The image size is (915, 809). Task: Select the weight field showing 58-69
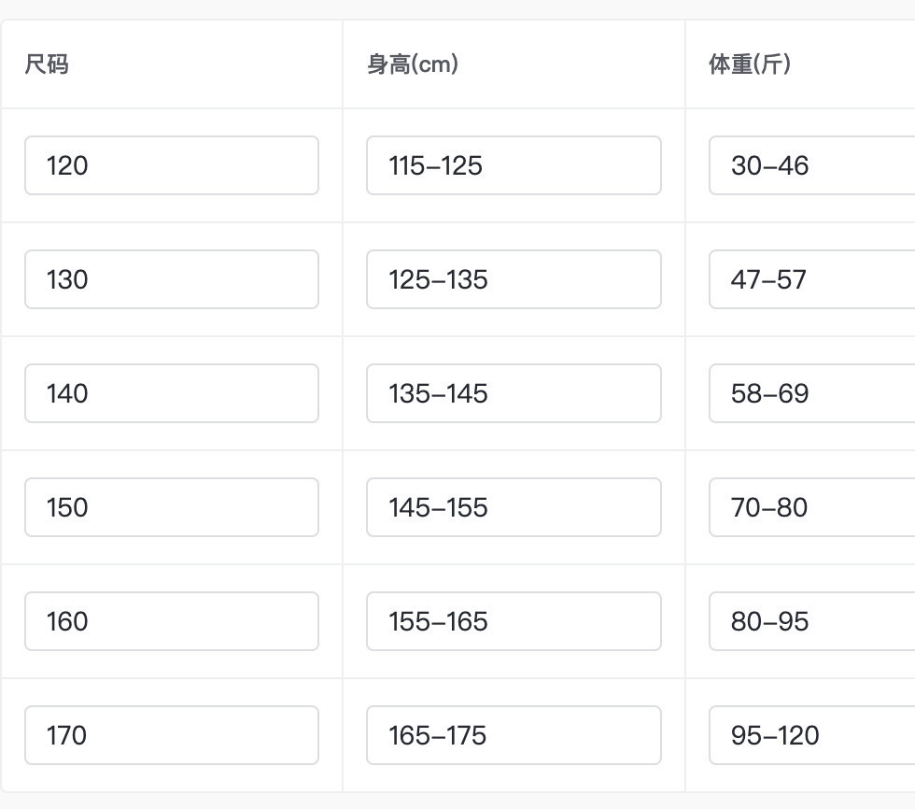(812, 393)
